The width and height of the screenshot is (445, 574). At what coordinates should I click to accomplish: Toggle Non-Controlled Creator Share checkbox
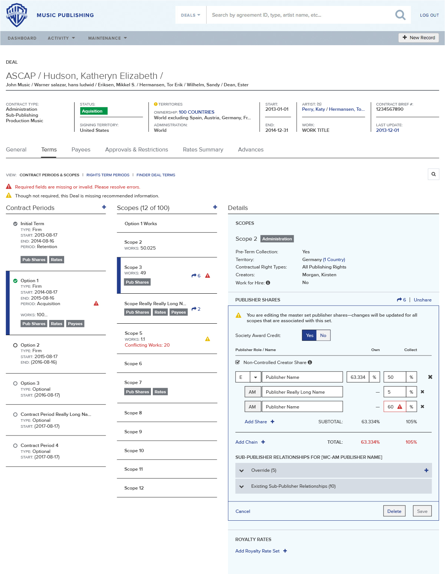coord(238,363)
